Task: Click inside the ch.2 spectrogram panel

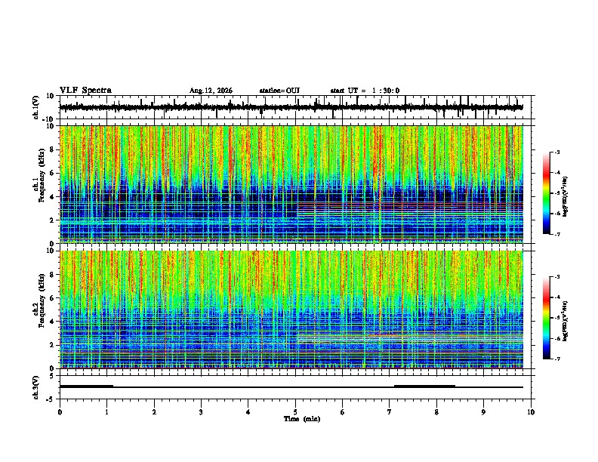Action: tap(295, 310)
